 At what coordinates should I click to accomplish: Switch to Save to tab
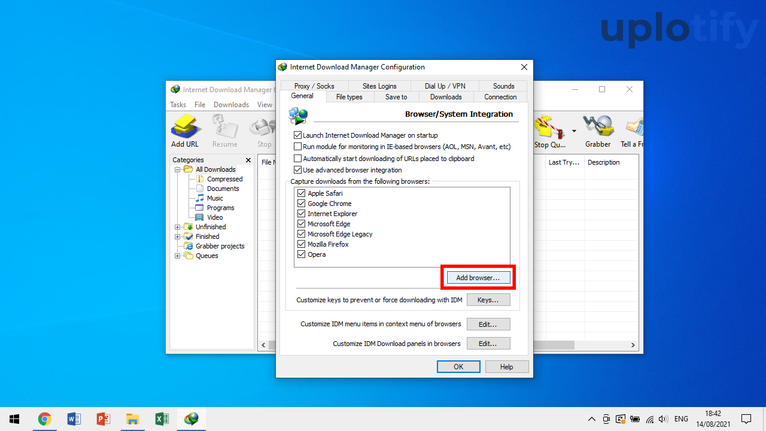(x=396, y=97)
